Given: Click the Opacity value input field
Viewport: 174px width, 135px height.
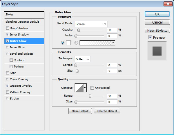Looking at the screenshot, I should (x=111, y=30).
